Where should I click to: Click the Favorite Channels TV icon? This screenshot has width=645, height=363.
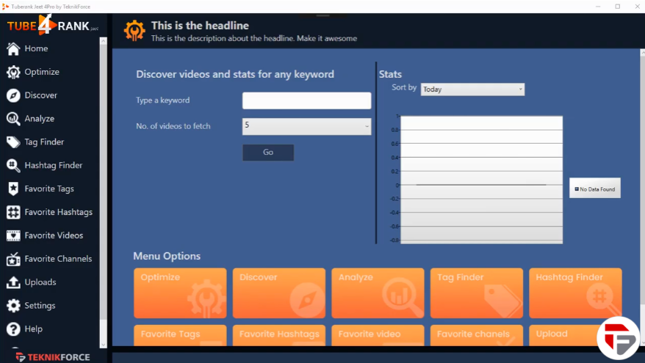pyautogui.click(x=13, y=259)
